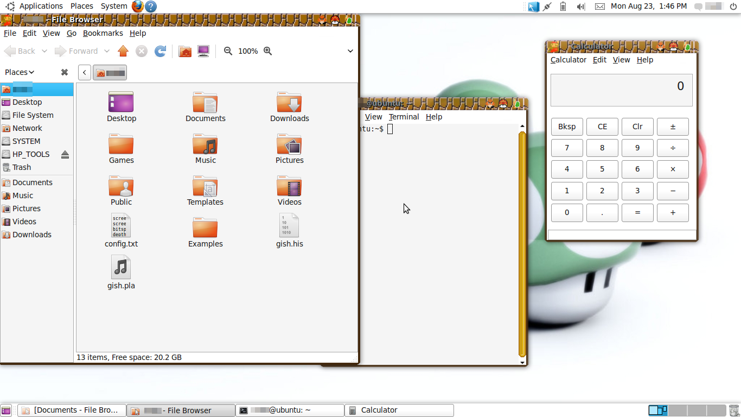Viewport: 741px width, 417px height.
Task: Open the System menu in top panel
Action: pos(114,6)
